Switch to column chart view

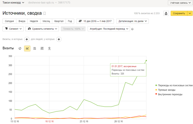[x=42, y=48]
